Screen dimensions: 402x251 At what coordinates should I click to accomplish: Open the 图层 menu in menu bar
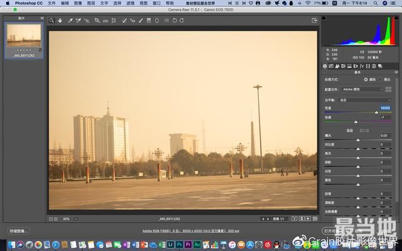coord(91,3)
